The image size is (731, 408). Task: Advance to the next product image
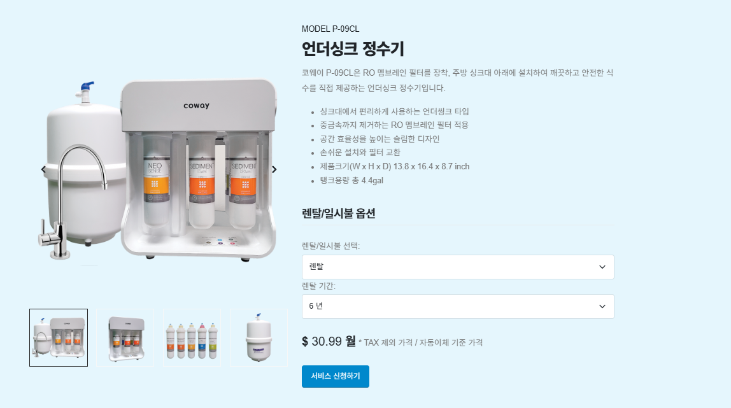tap(274, 169)
